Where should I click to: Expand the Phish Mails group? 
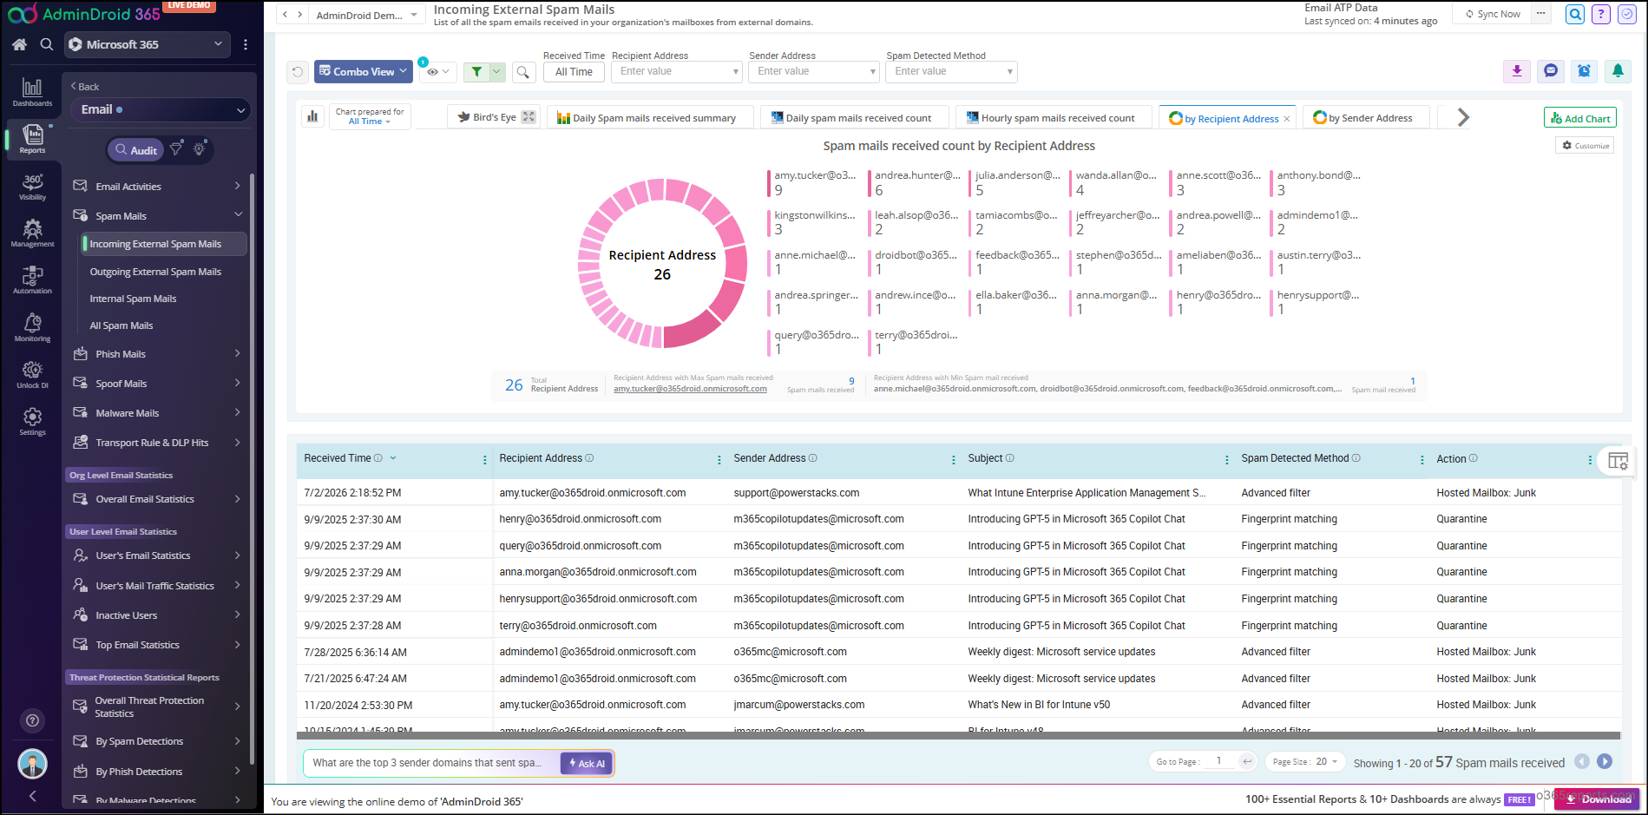[158, 354]
